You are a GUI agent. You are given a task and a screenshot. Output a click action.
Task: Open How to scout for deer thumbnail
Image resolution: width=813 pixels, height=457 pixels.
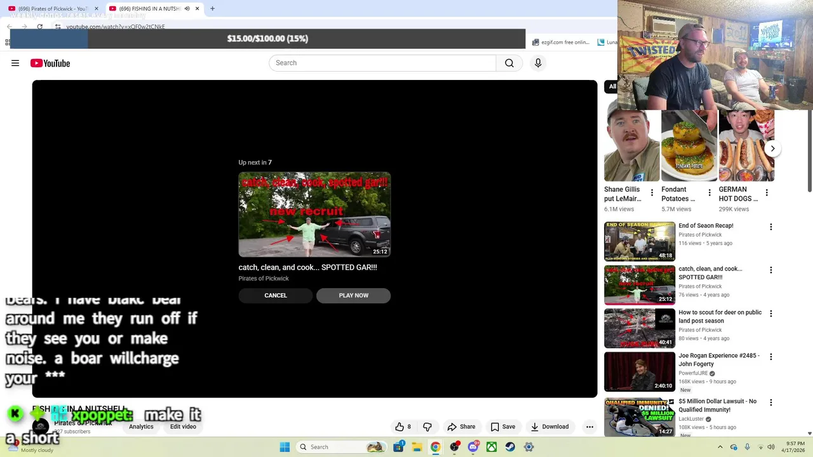coord(640,328)
